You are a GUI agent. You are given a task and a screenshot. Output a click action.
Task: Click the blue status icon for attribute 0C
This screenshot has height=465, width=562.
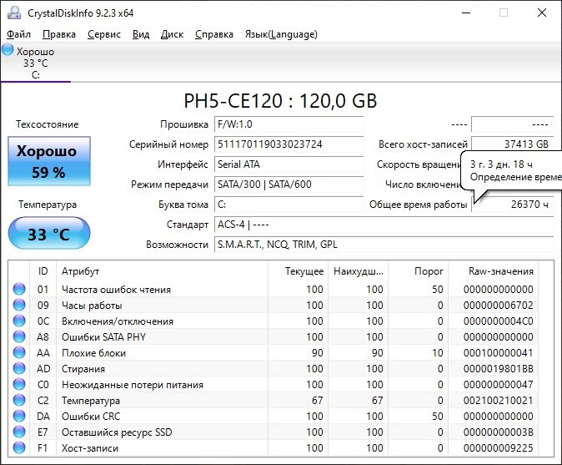(19, 321)
